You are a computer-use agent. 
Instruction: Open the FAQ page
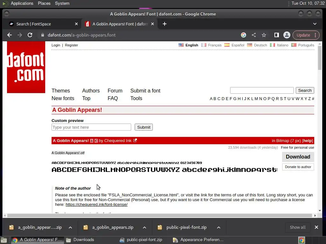coord(113,98)
